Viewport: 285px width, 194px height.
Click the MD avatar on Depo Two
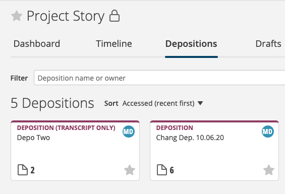click(129, 132)
